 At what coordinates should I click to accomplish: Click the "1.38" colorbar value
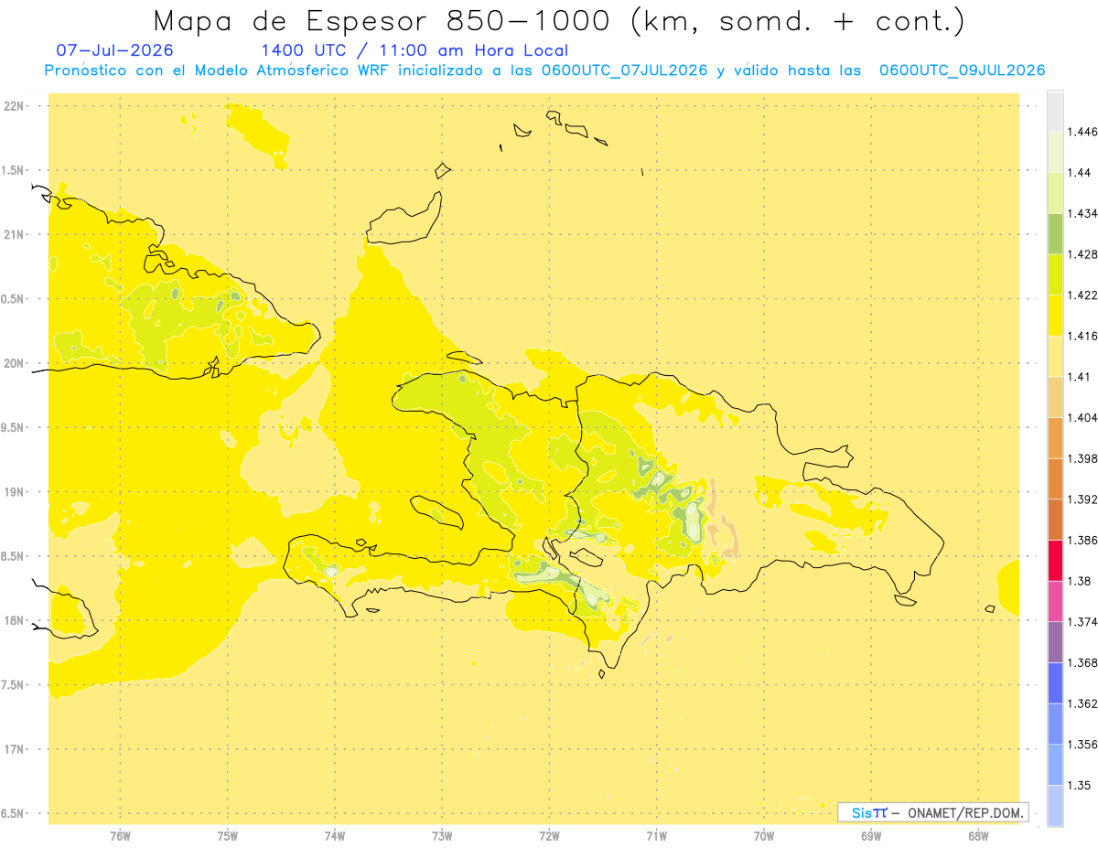coord(1081,581)
